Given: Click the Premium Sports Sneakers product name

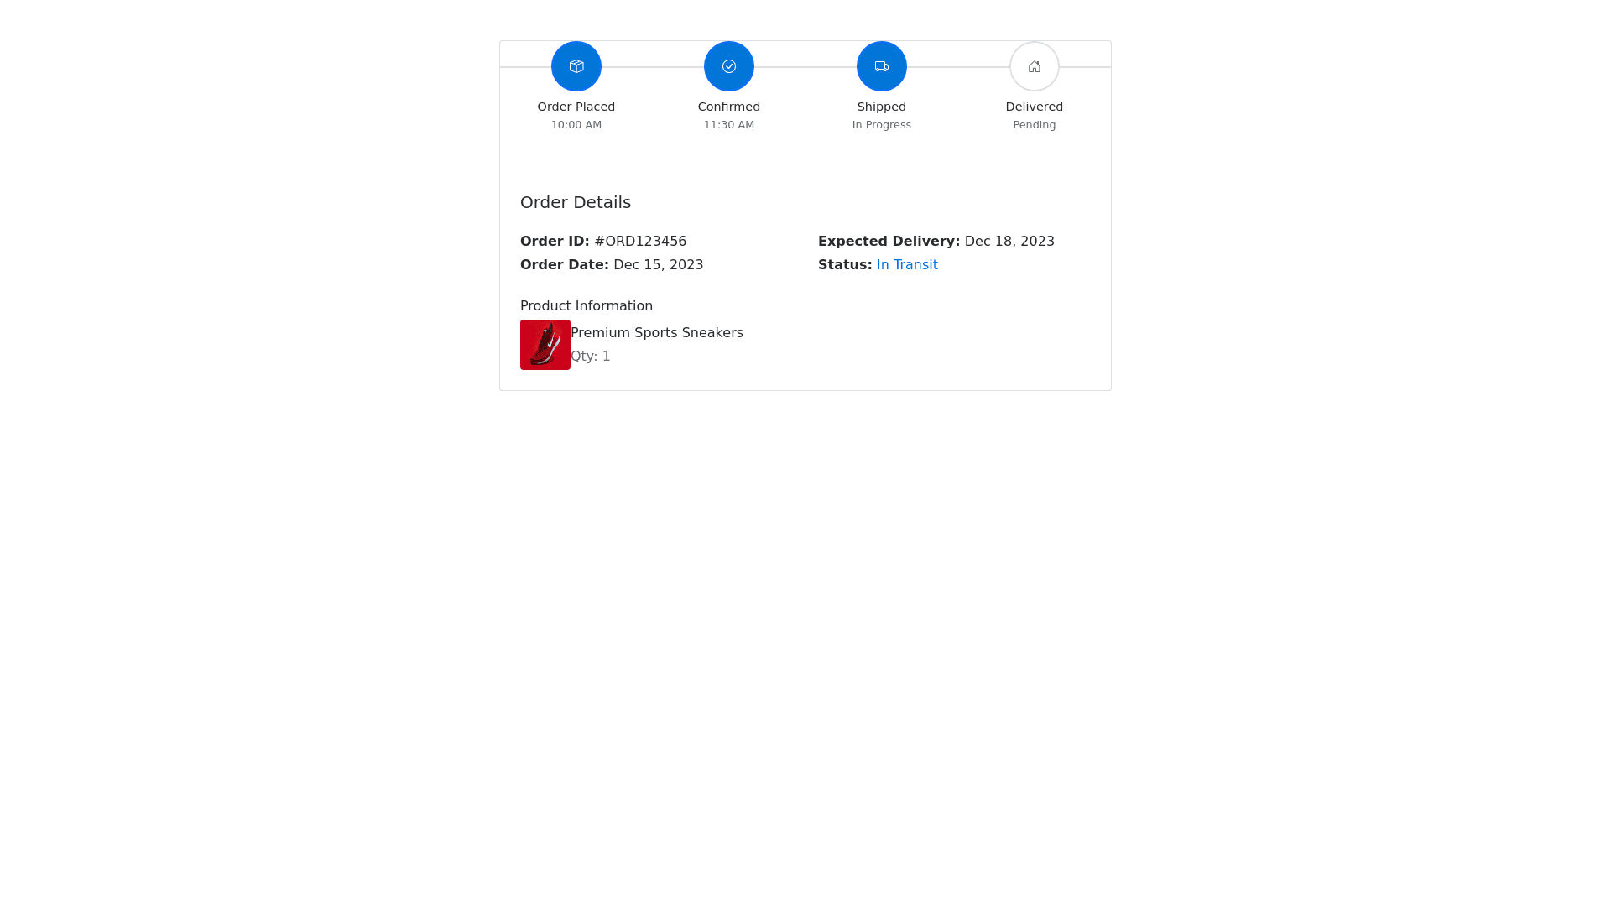Looking at the screenshot, I should pos(657,333).
